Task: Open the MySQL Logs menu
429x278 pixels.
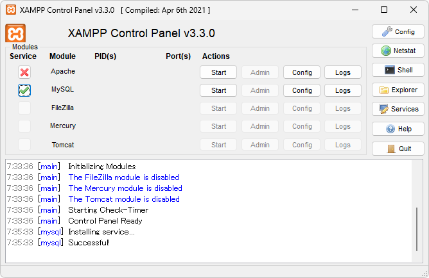Action: pyautogui.click(x=343, y=90)
